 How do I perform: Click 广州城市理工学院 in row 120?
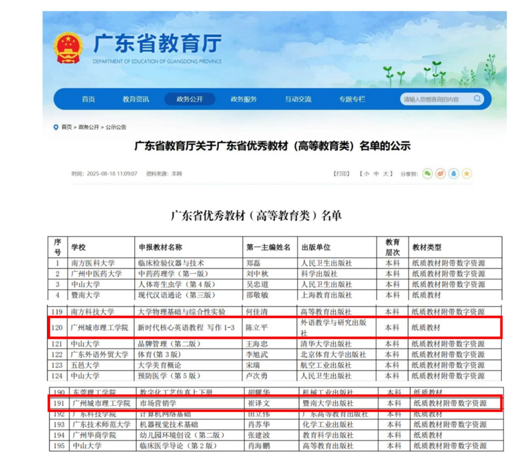coord(99,327)
